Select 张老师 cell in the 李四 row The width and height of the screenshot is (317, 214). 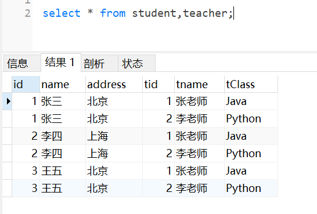pos(199,136)
